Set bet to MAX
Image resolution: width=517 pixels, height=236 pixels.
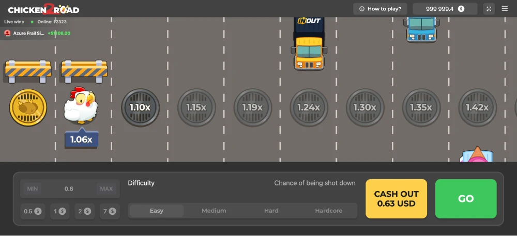tap(107, 189)
